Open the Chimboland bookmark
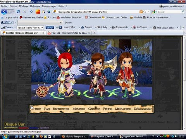Screen dimensions: 186x139 [93, 17]
